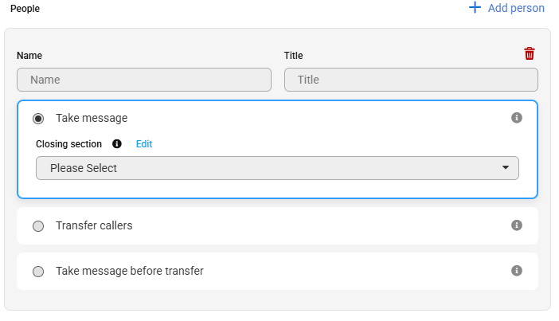Select the Take message radio button
This screenshot has height=321, width=559.
(38, 119)
